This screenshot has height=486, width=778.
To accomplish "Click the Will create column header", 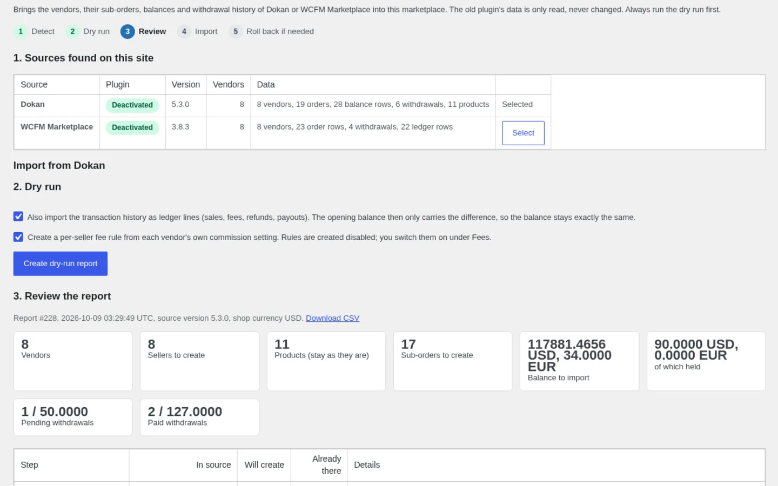I will 264,465.
